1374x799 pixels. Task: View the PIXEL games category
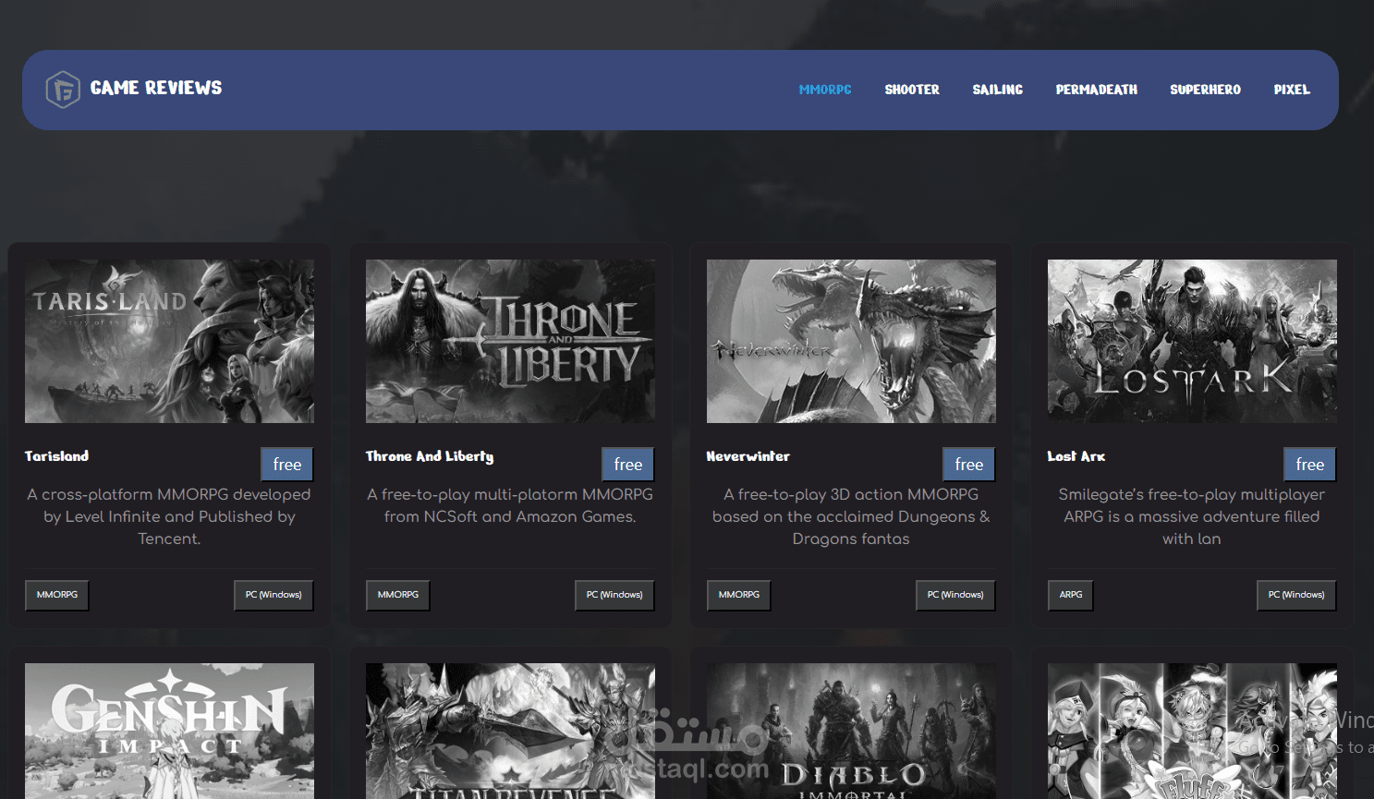[x=1292, y=90]
